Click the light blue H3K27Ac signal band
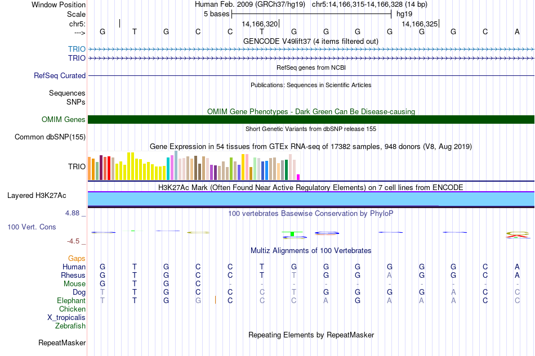This screenshot has width=535, height=356. pos(311,199)
